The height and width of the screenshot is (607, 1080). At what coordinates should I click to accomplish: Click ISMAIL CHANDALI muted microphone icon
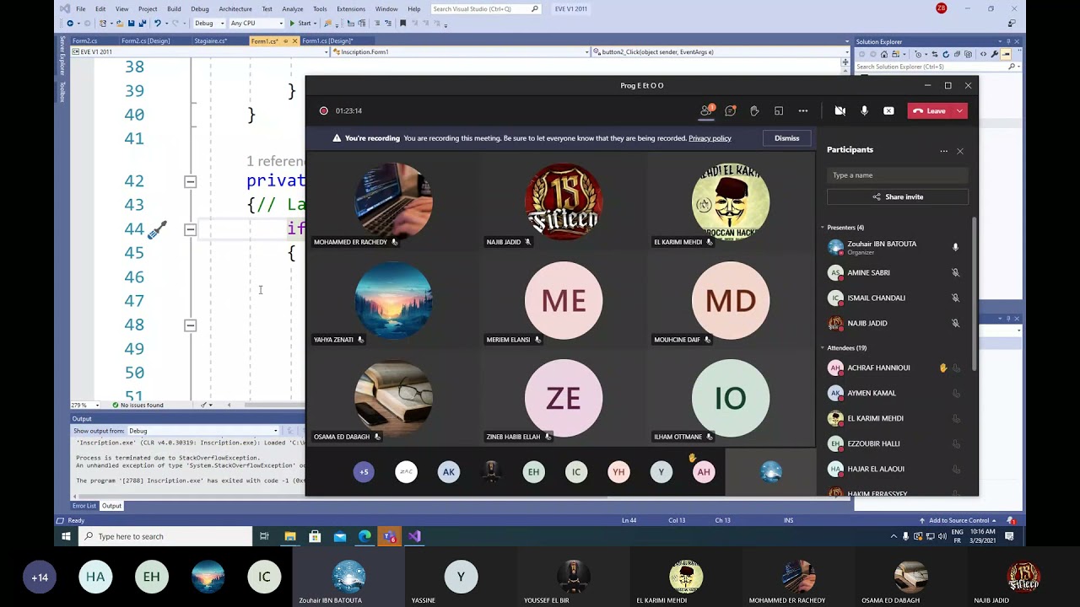point(955,298)
